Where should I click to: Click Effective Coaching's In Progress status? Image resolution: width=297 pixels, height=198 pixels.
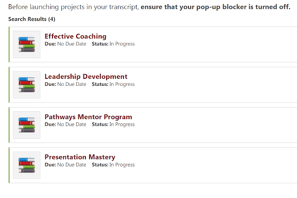pyautogui.click(x=122, y=44)
